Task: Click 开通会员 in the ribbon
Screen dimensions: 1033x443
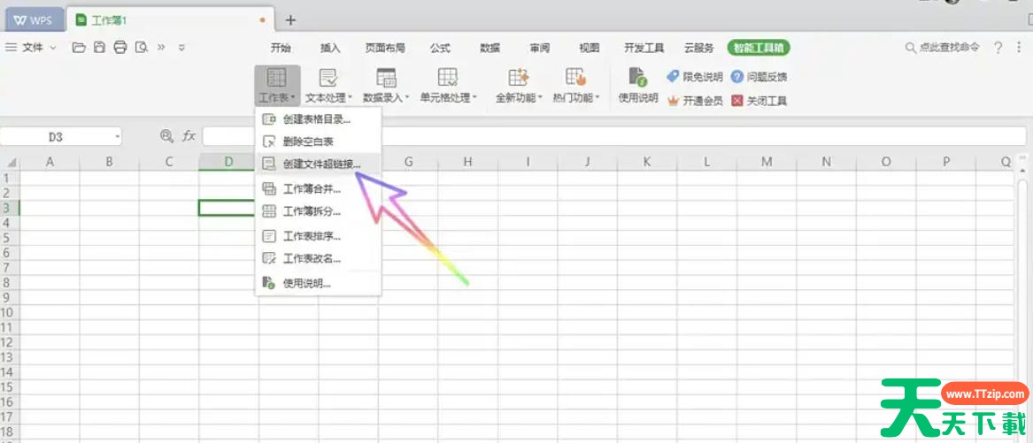Action: 695,101
